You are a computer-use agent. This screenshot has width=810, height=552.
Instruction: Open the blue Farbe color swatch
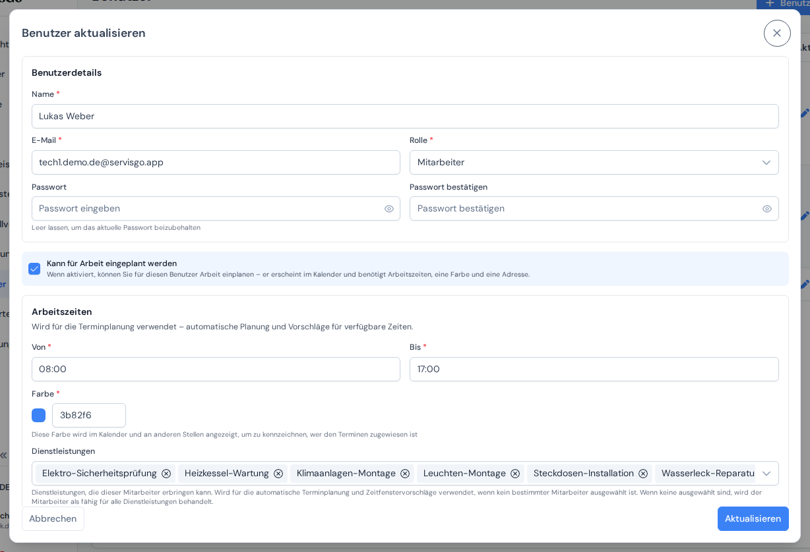39,416
